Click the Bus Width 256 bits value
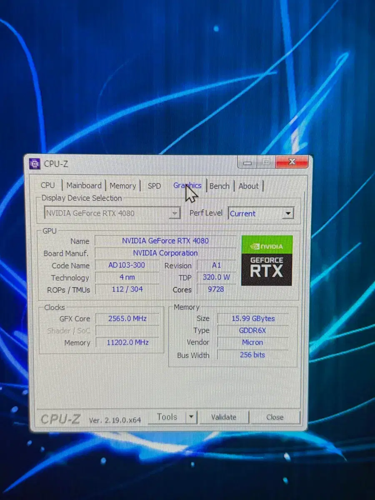The image size is (375, 500). tap(253, 355)
